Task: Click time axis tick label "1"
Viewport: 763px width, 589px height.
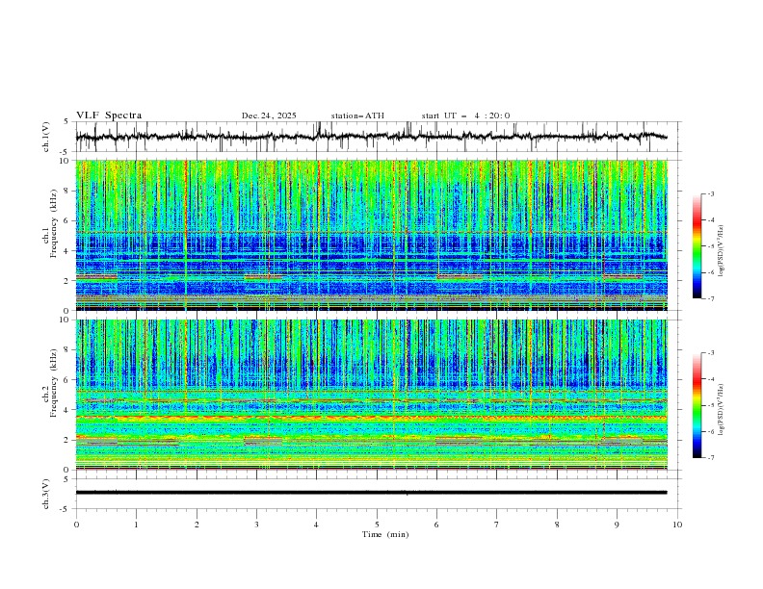Action: pos(136,525)
